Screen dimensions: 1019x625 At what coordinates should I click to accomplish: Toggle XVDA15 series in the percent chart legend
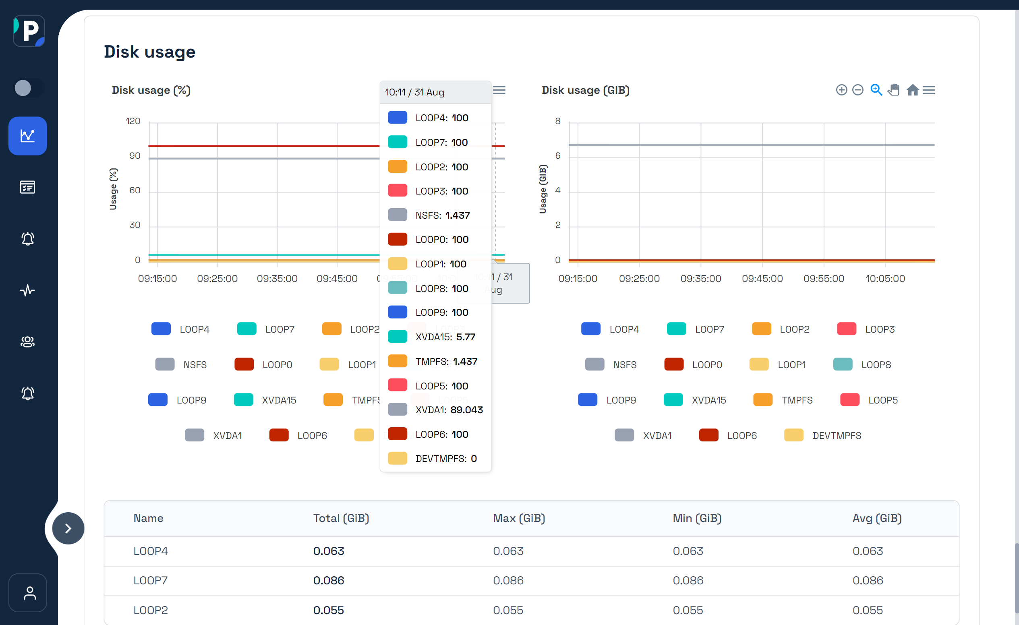(265, 400)
